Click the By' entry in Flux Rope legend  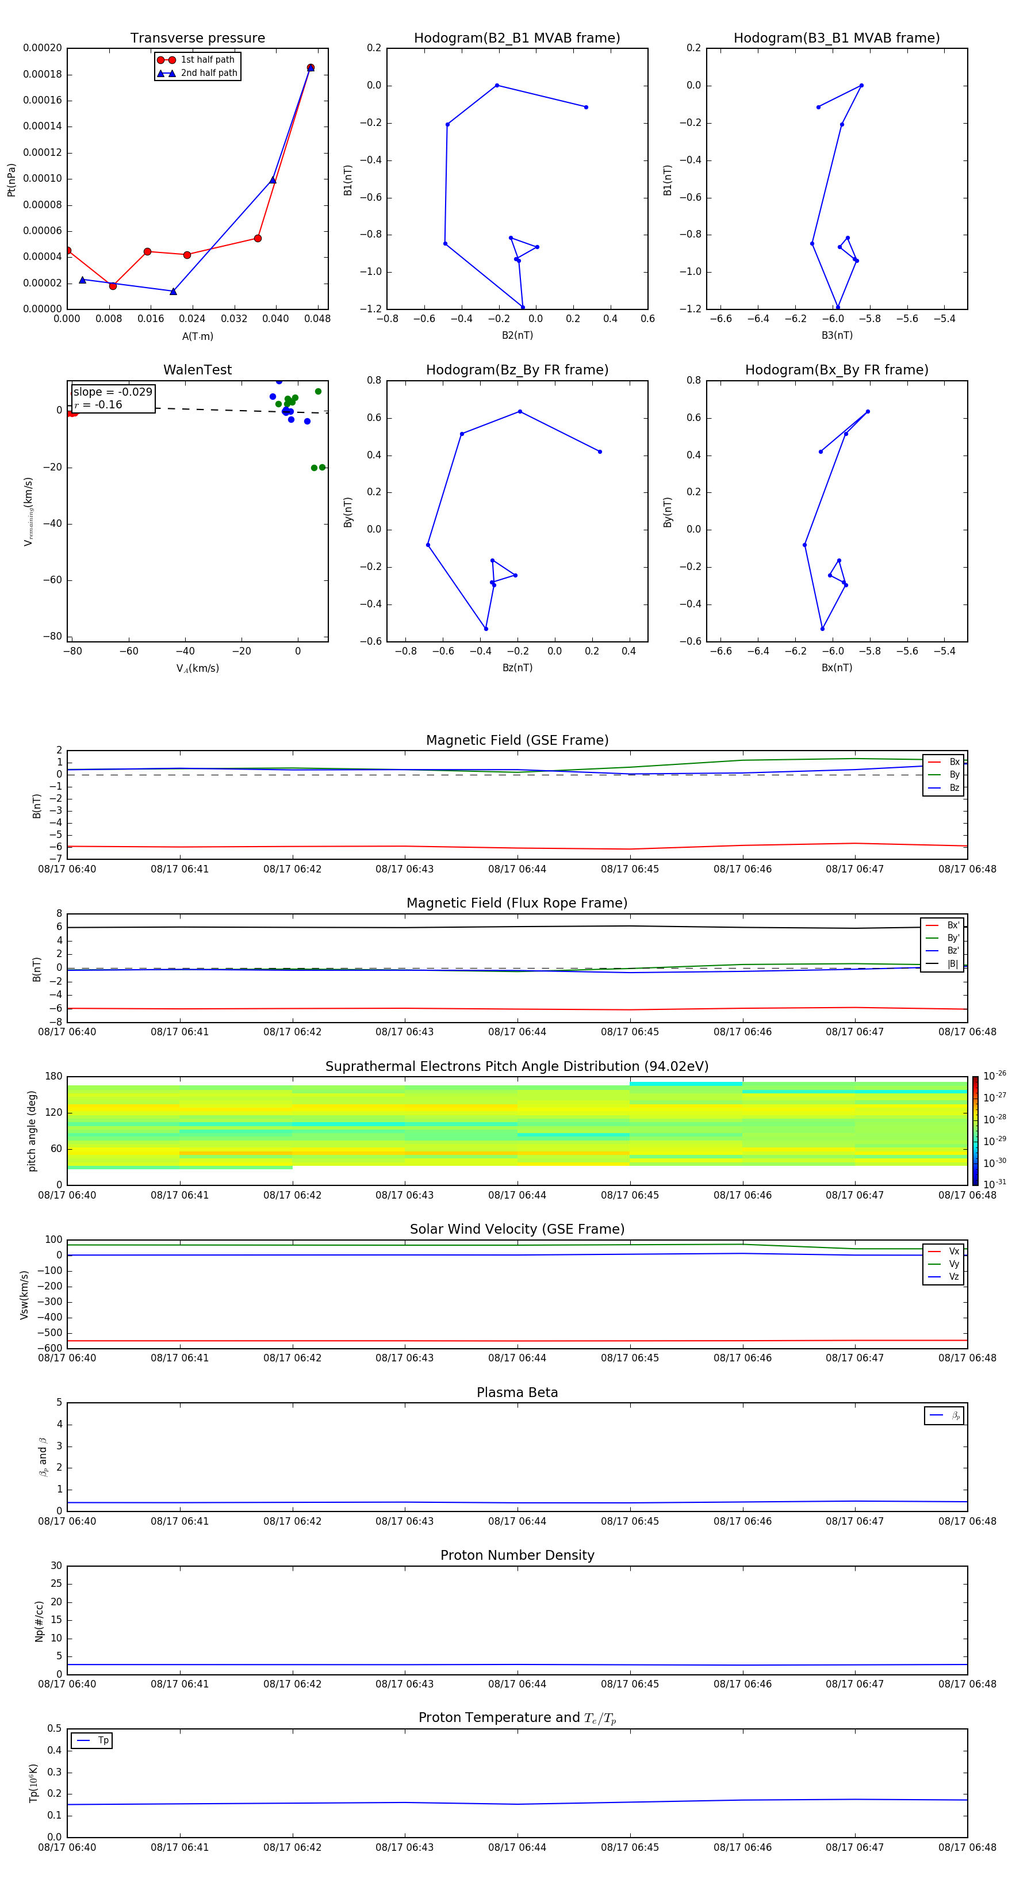942,938
